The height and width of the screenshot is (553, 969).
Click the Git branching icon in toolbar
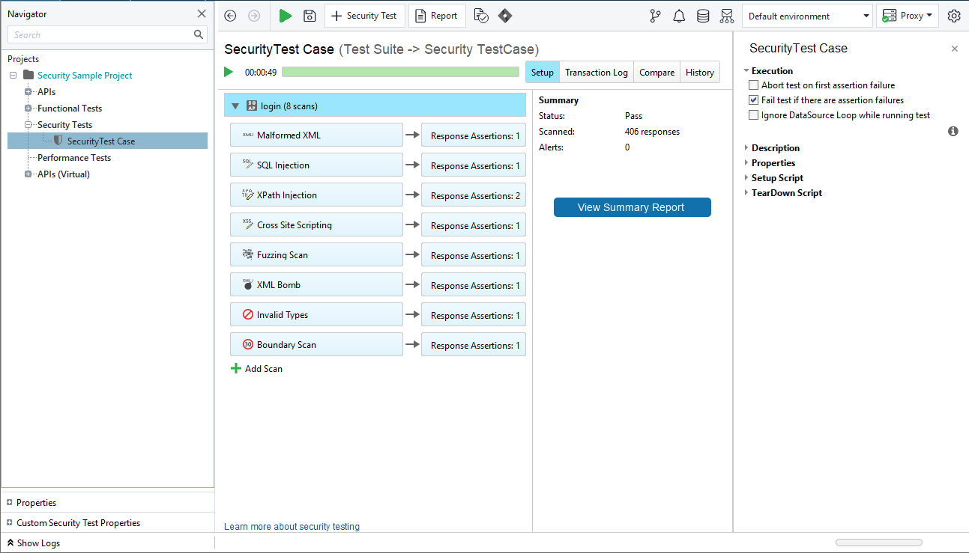tap(655, 15)
